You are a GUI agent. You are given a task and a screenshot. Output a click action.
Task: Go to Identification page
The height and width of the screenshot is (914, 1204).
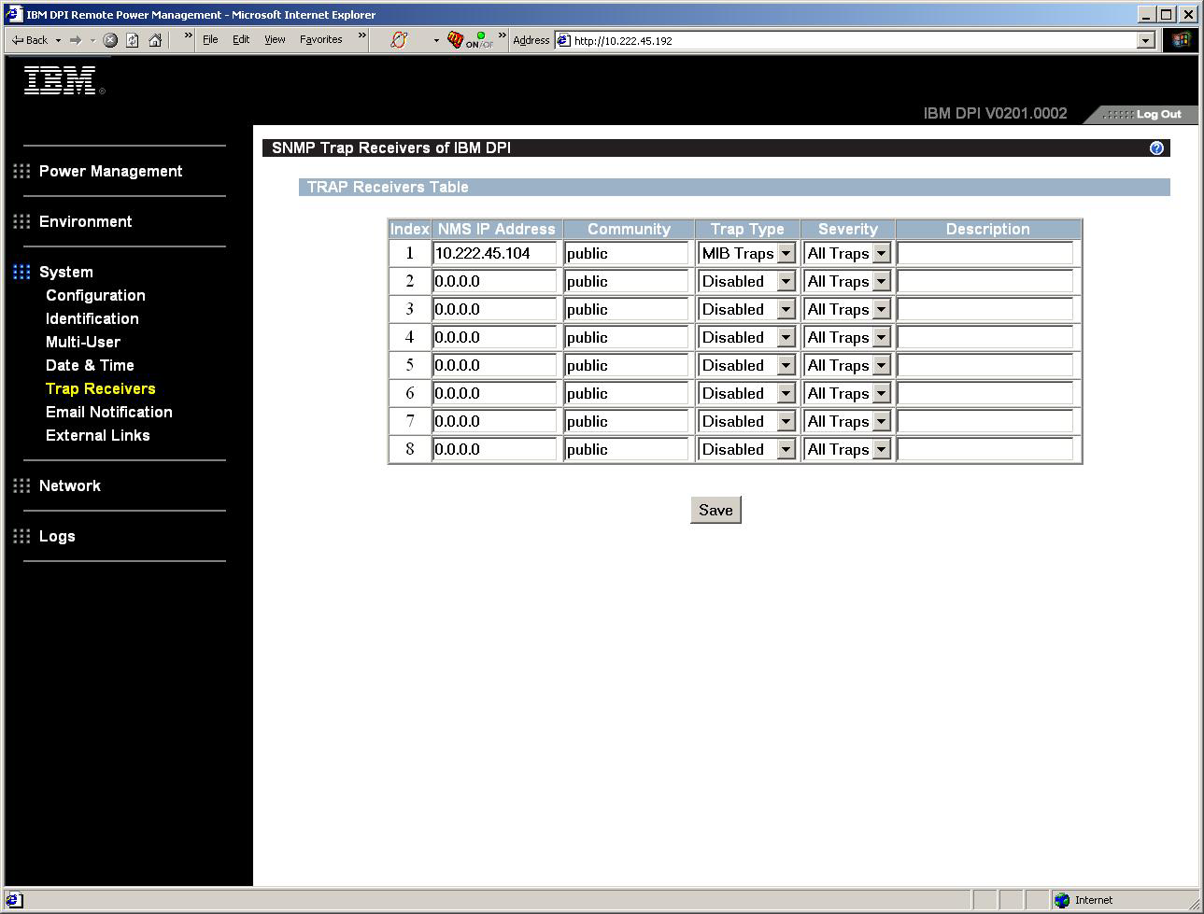[92, 318]
